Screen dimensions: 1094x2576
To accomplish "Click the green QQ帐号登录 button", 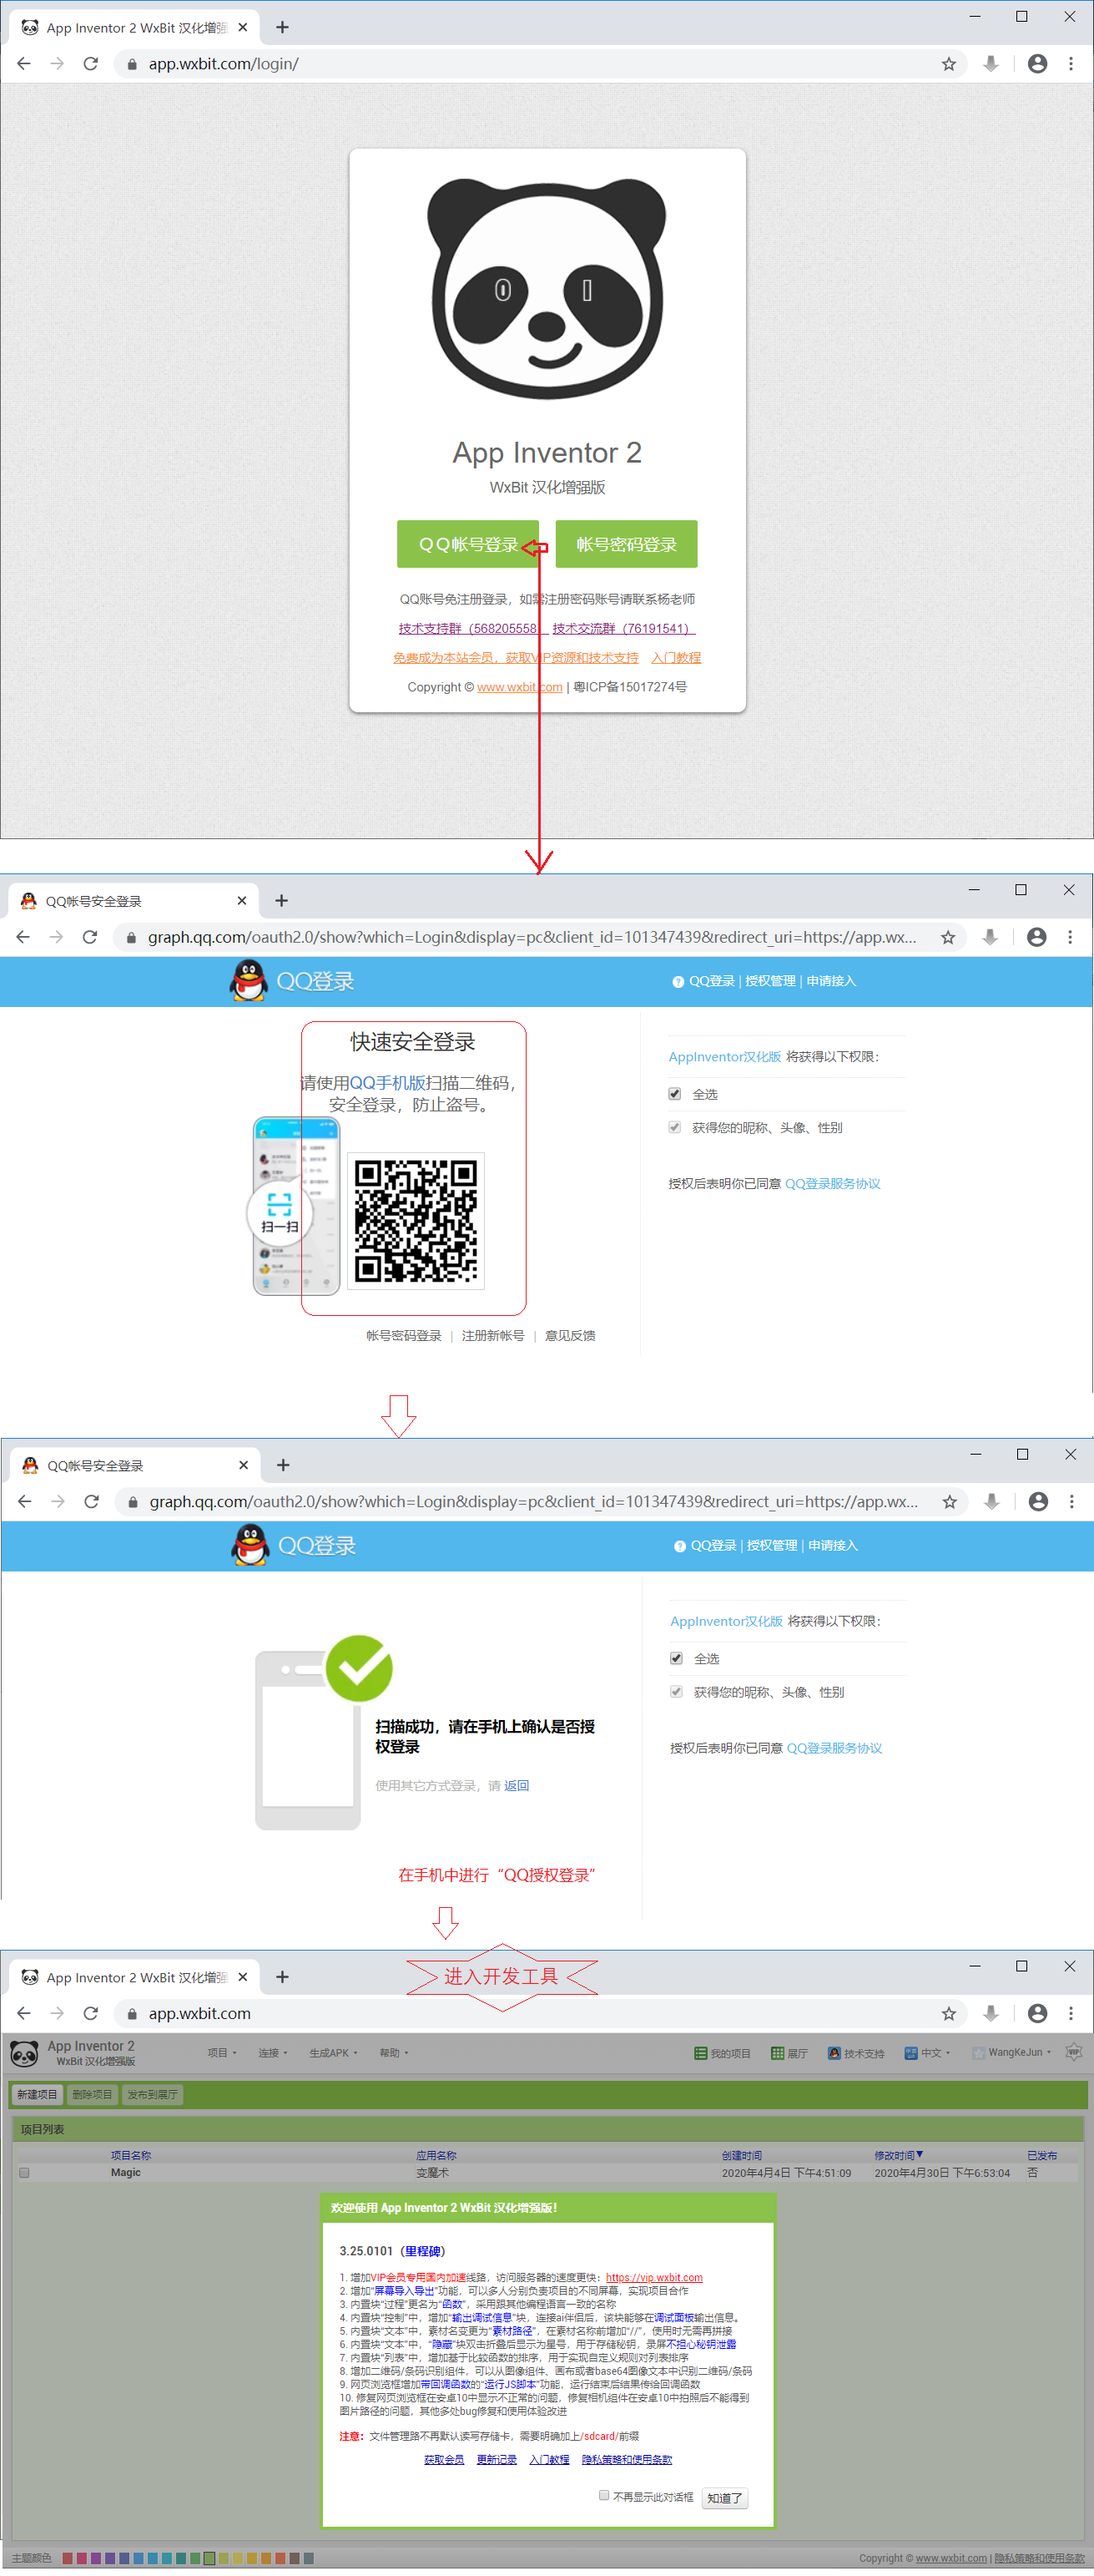I will pos(467,544).
